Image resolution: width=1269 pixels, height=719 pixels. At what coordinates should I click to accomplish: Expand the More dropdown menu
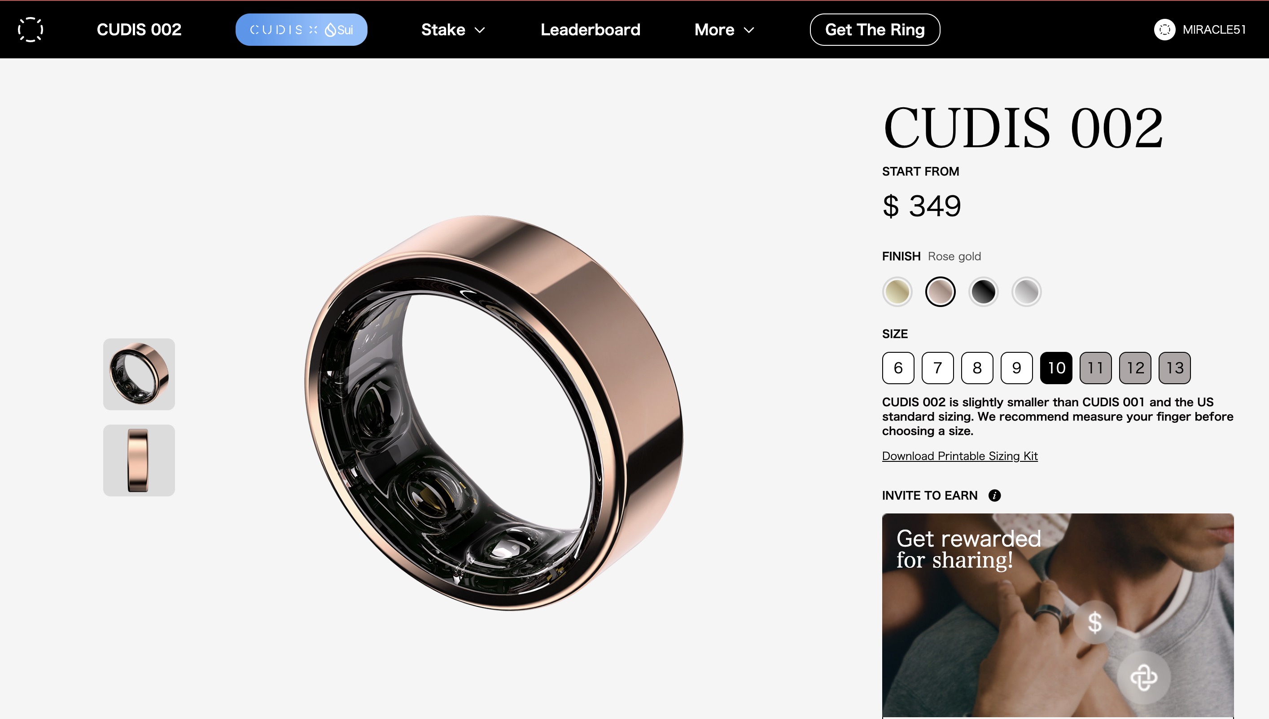724,30
